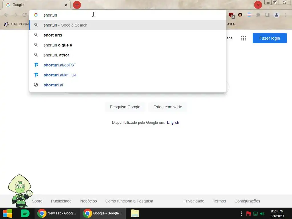The width and height of the screenshot is (292, 219).
Task: Open the green notes app in taskbar
Action: [25, 213]
